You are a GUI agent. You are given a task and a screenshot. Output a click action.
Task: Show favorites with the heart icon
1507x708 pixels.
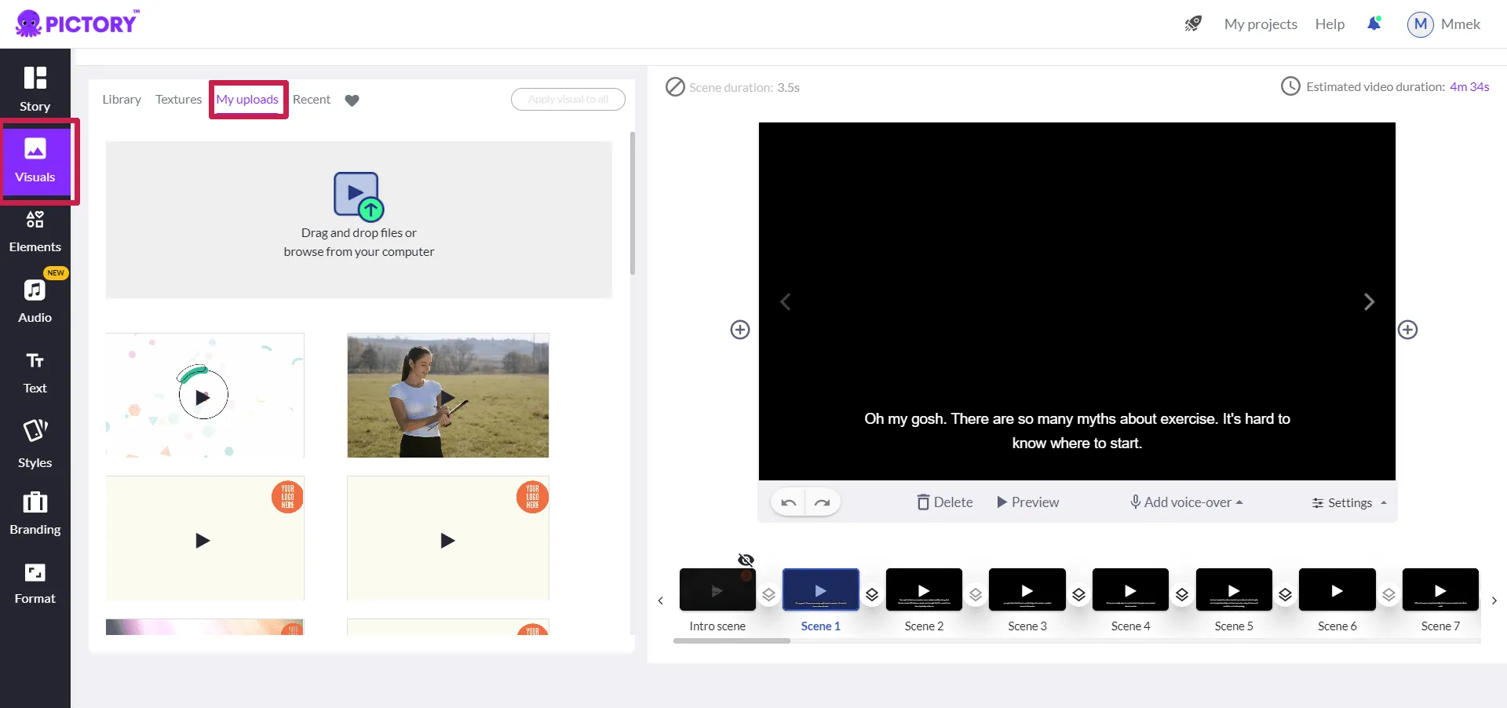click(x=352, y=100)
